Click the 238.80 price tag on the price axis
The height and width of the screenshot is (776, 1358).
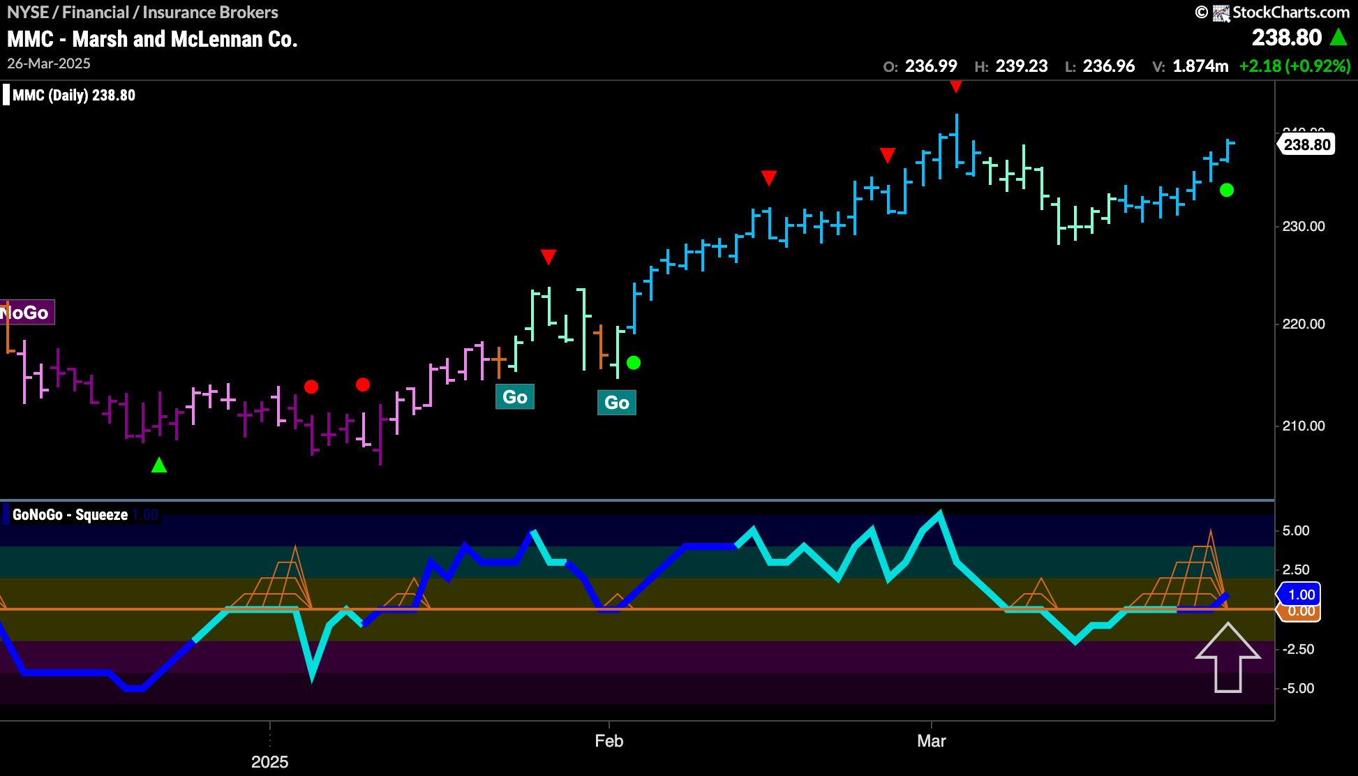coord(1306,144)
